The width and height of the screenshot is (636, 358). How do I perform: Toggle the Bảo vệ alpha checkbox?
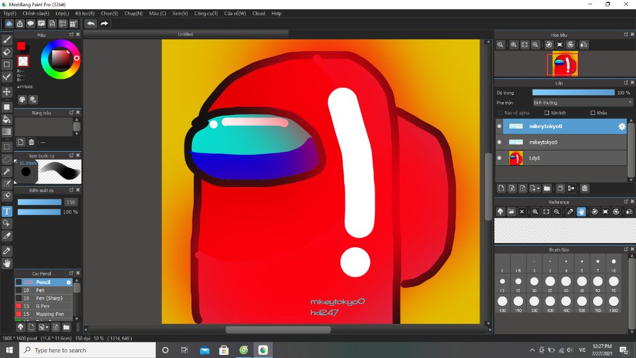click(500, 113)
